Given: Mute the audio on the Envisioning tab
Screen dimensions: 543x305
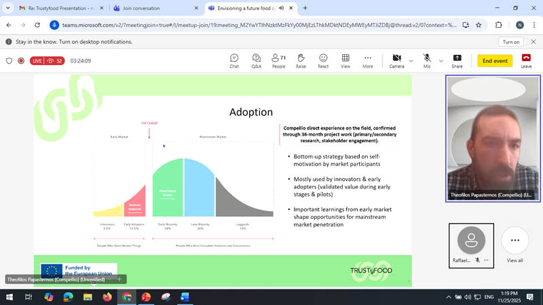Looking at the screenshot, I should click(281, 8).
